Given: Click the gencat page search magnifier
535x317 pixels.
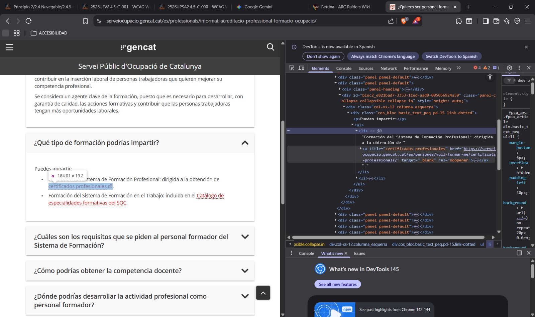Looking at the screenshot, I should [271, 47].
